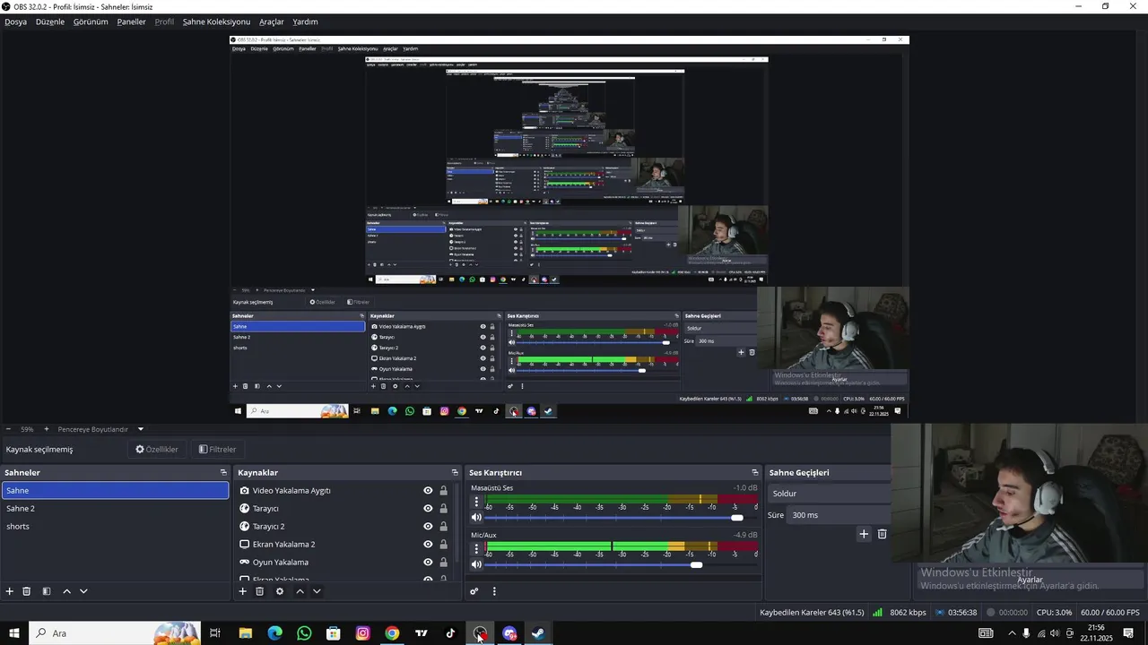Viewport: 1148px width, 645px height.
Task: Open the Yardım menu
Action: click(305, 21)
